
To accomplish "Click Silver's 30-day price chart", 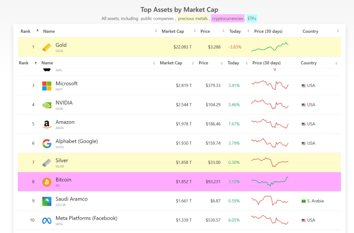I will click(270, 162).
